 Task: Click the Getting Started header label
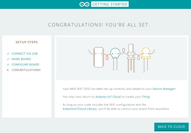(110, 4)
